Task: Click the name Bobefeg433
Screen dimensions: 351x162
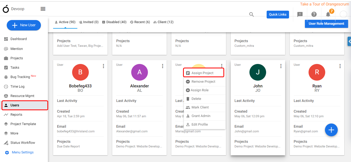Action: pyautogui.click(x=80, y=86)
